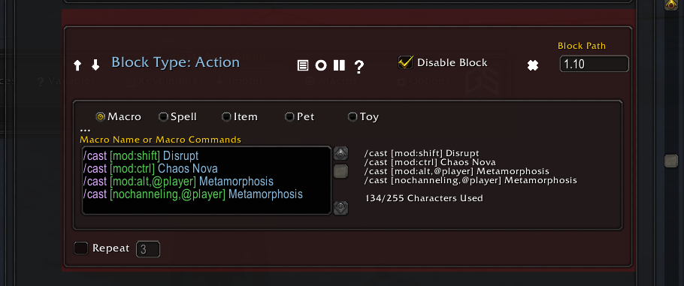
Task: Choose the Pet radio option
Action: tap(289, 117)
